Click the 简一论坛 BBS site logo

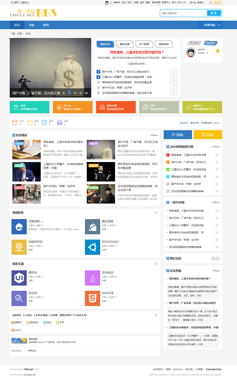[33, 13]
